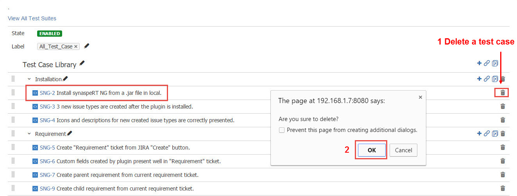Image resolution: width=517 pixels, height=196 pixels.
Task: Click text 'Create "Requirement" ticket from JIRA "Create" button.'
Action: [x=123, y=148]
